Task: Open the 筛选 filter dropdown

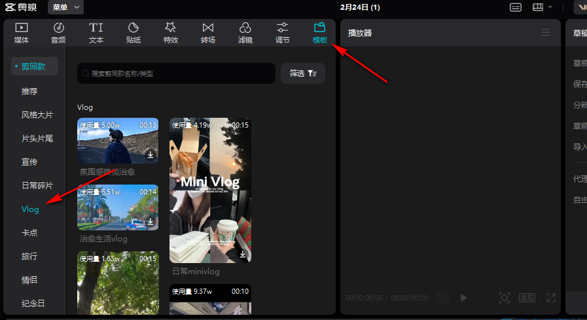Action: (303, 73)
